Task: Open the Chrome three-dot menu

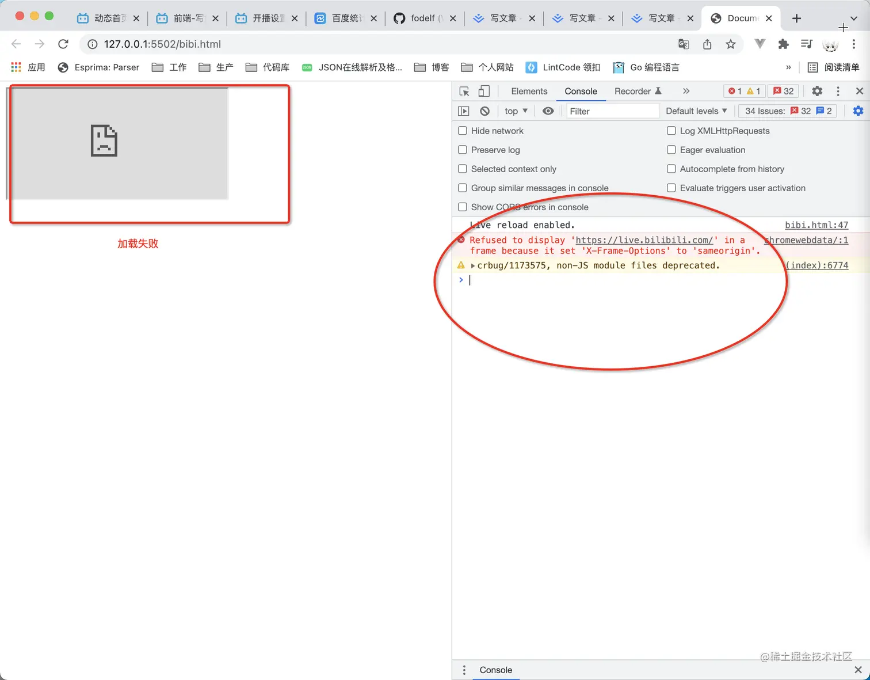Action: point(854,44)
